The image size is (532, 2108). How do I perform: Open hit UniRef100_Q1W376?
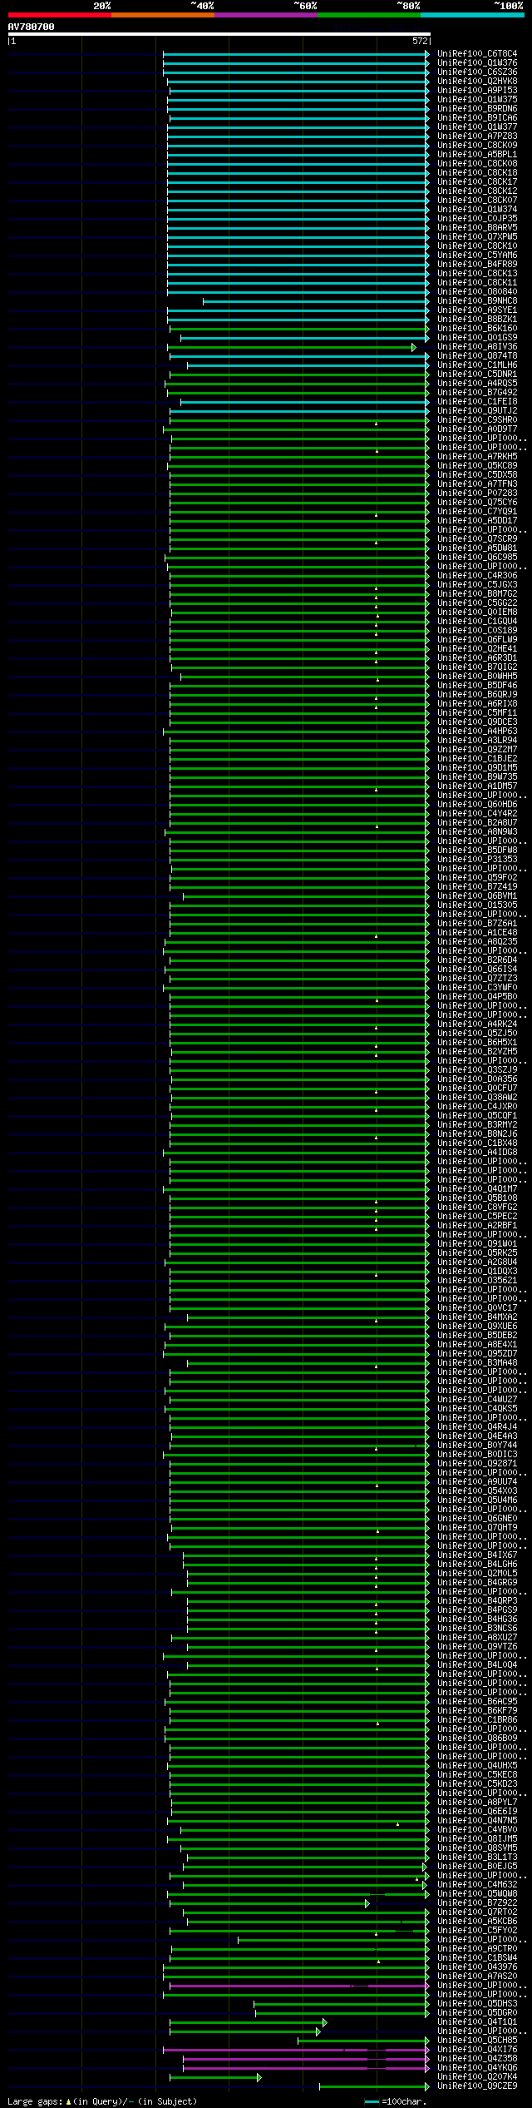[x=477, y=63]
